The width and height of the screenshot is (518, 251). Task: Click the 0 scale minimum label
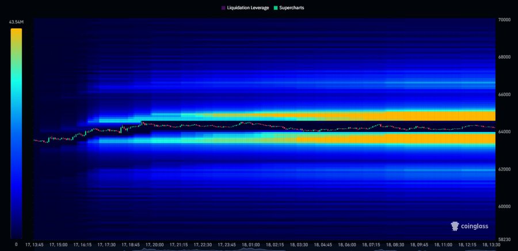click(16, 245)
